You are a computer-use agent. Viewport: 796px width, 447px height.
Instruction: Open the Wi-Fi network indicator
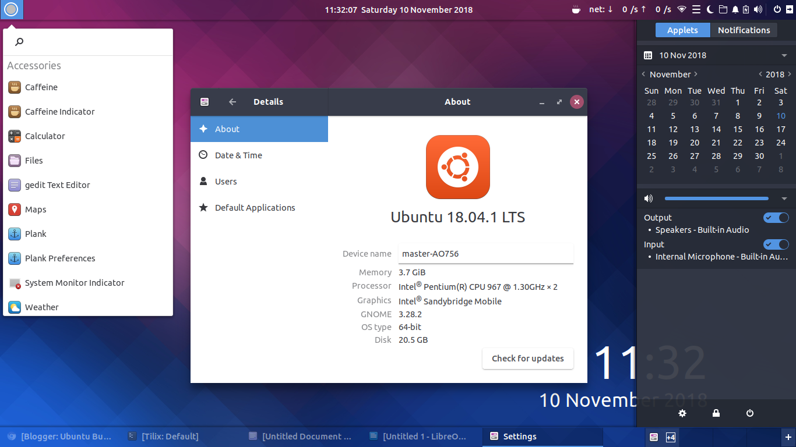(681, 9)
